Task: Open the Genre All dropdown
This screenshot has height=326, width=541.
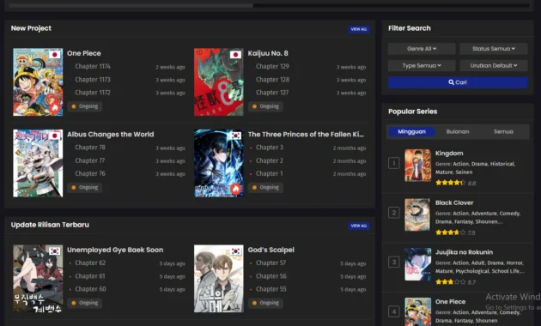Action: [422, 49]
